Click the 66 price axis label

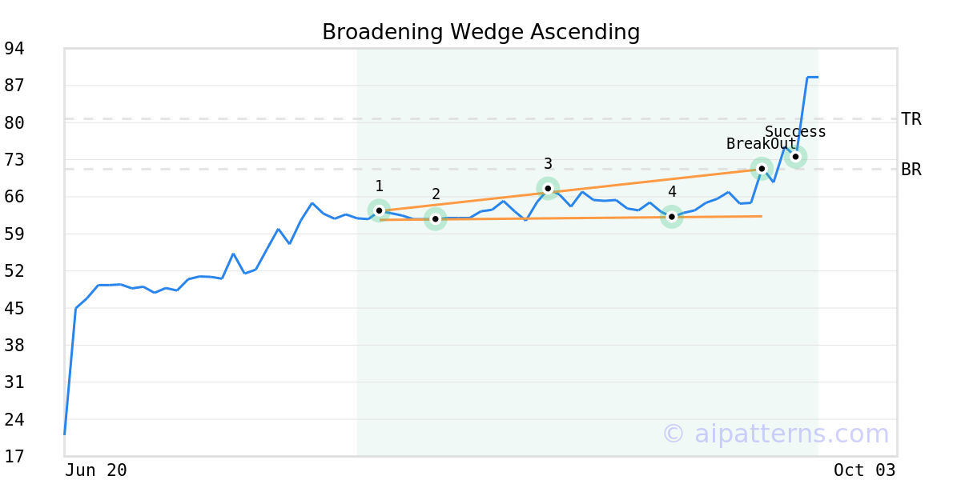click(x=14, y=197)
